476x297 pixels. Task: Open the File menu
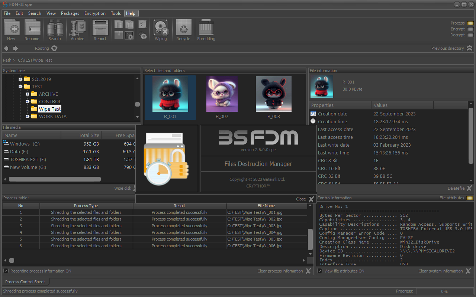click(x=7, y=13)
